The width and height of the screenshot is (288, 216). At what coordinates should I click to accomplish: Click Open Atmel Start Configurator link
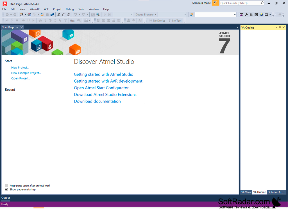[101, 88]
